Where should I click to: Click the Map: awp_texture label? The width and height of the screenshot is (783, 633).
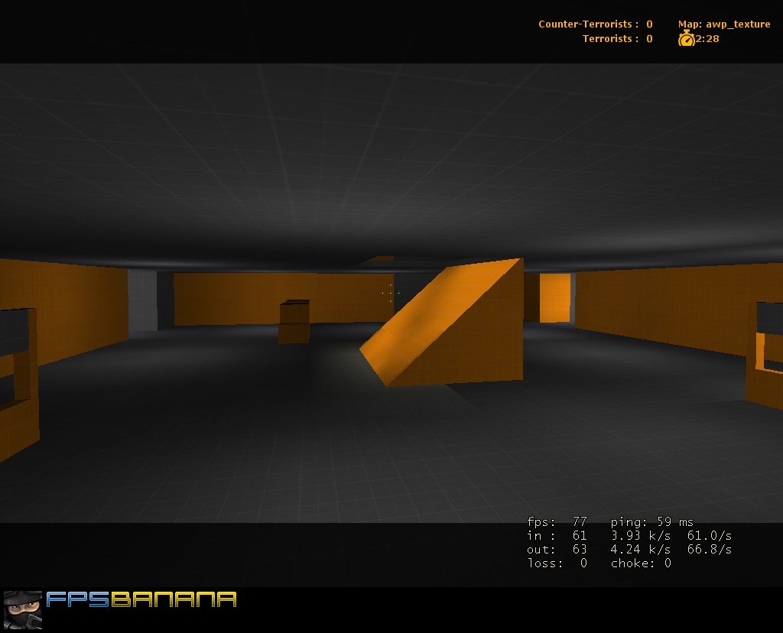coord(723,24)
